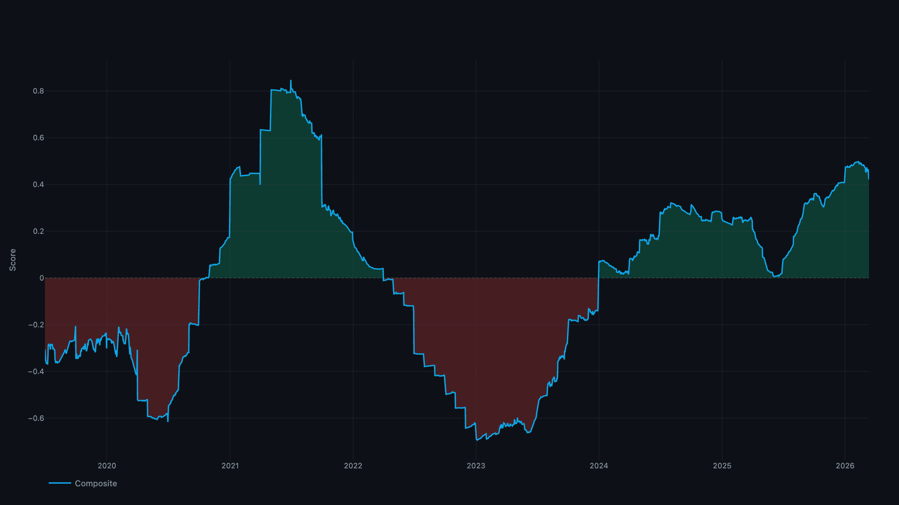Select the −0.4 y-axis tick label

coord(36,371)
